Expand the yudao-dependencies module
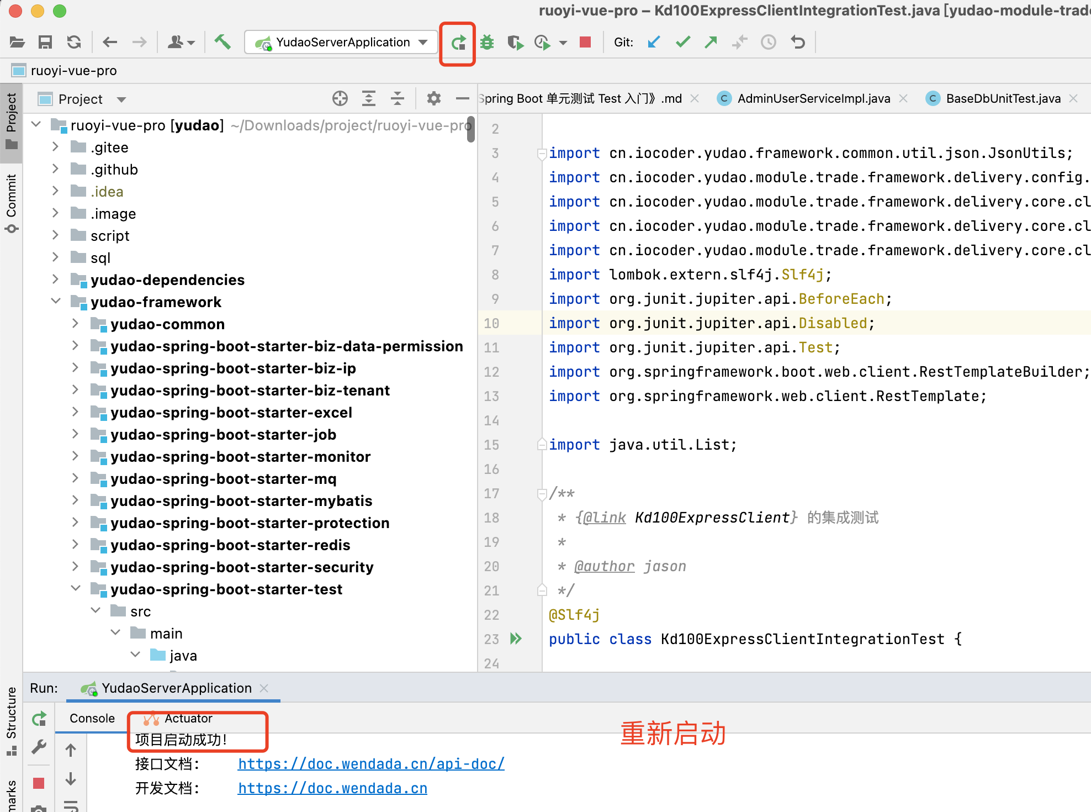This screenshot has width=1091, height=812. tap(55, 280)
